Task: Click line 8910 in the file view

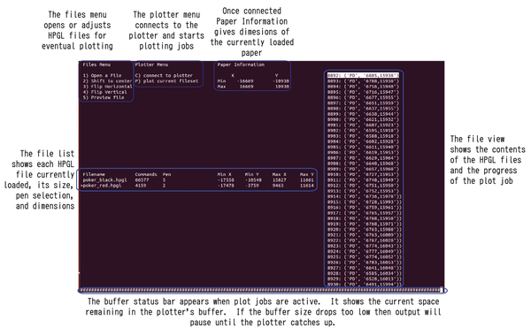Action: click(x=363, y=175)
